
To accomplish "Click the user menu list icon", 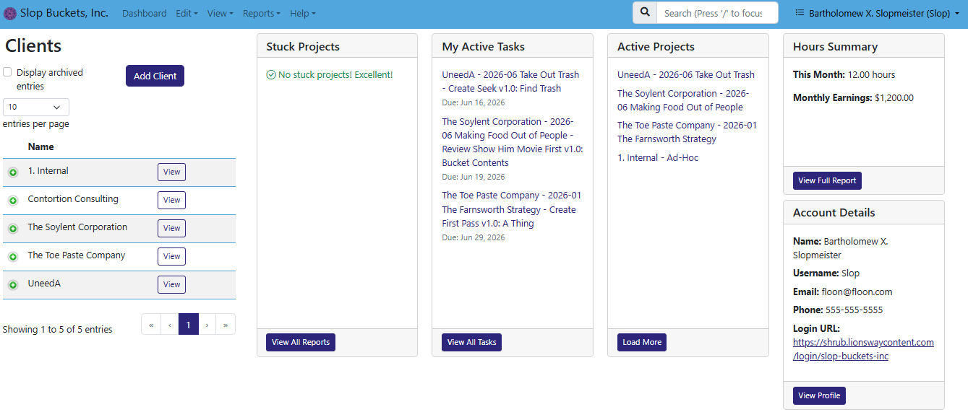I will click(800, 13).
